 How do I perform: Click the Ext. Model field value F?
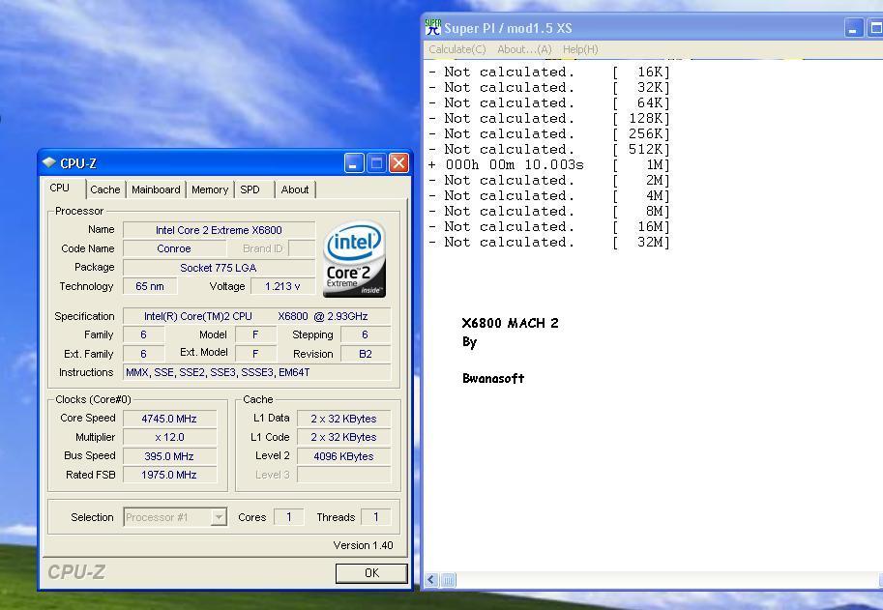pyautogui.click(x=255, y=354)
